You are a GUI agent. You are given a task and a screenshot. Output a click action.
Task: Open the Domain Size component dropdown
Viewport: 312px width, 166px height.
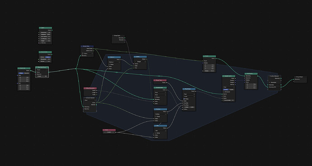coord(87,54)
